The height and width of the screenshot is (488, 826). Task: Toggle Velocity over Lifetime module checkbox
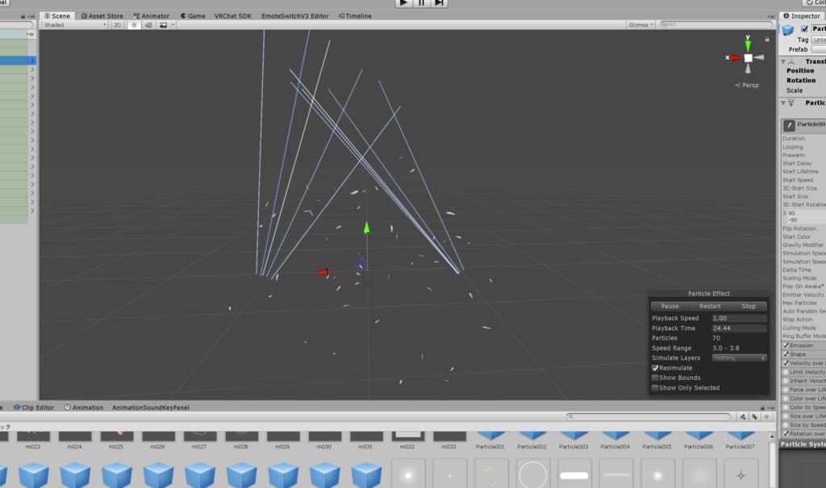tap(786, 363)
